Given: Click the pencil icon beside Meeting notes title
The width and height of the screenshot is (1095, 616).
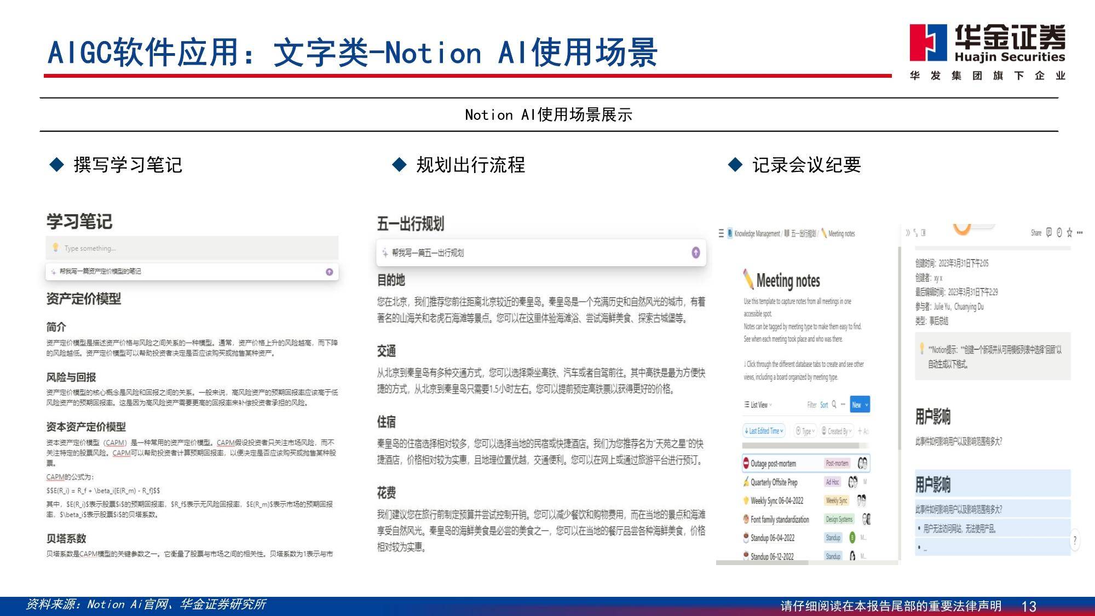Looking at the screenshot, I should 748,279.
